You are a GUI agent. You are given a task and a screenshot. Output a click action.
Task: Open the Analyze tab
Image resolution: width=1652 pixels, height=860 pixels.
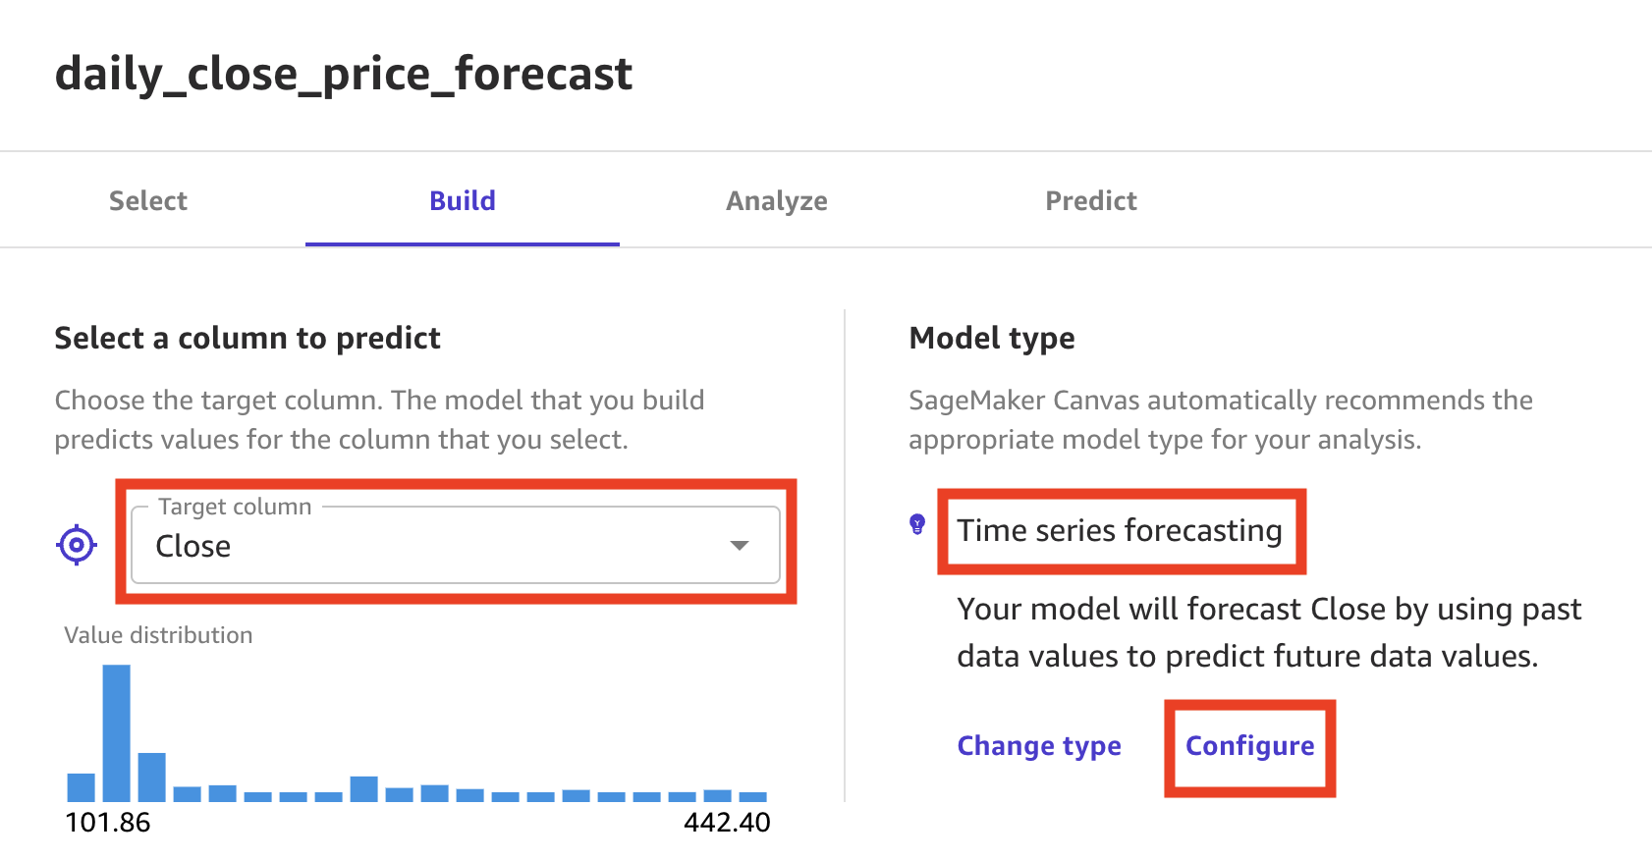(x=777, y=201)
